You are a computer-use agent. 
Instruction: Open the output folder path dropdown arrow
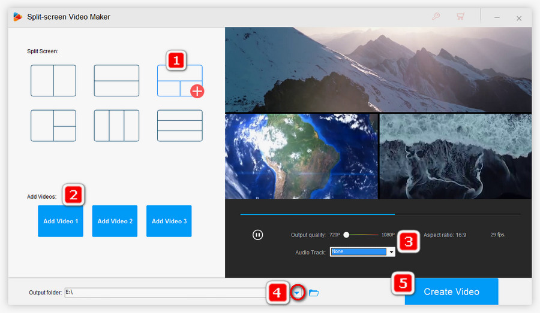298,293
